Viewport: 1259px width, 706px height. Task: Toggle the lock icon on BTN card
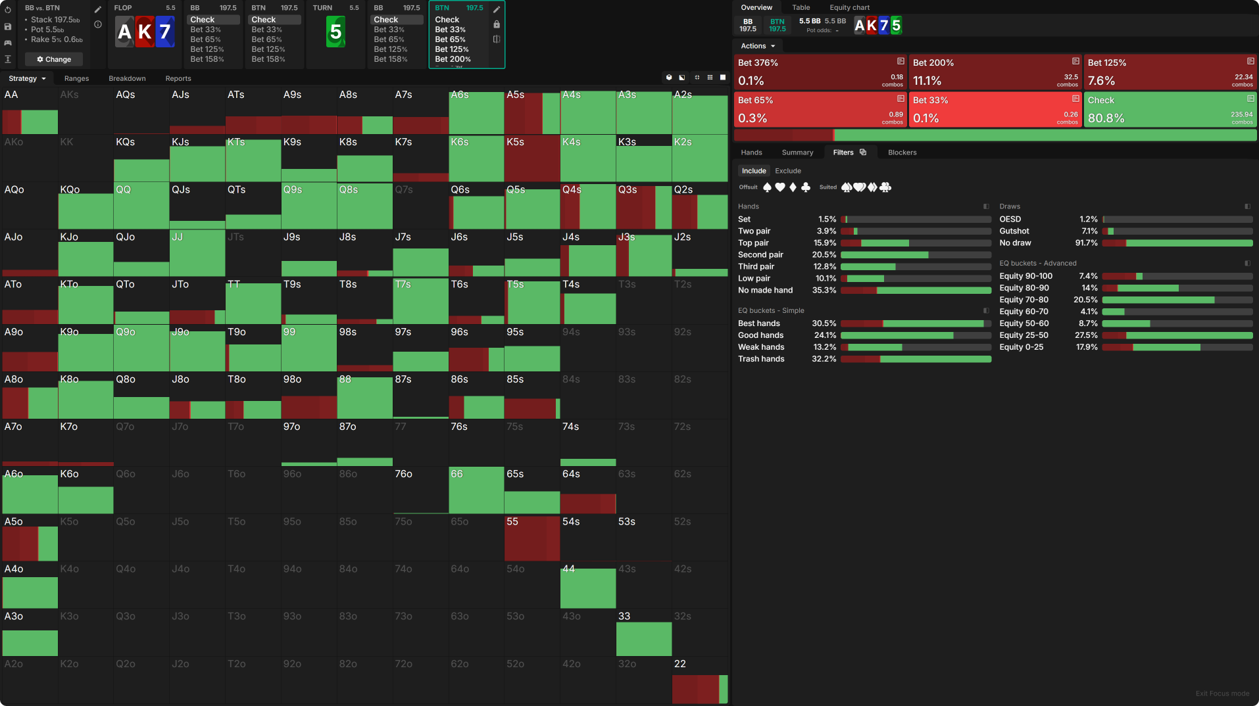pyautogui.click(x=497, y=24)
